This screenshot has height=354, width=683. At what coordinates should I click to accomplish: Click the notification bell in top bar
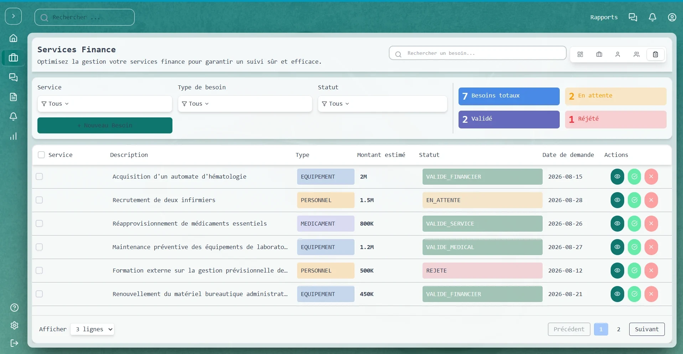tap(652, 17)
